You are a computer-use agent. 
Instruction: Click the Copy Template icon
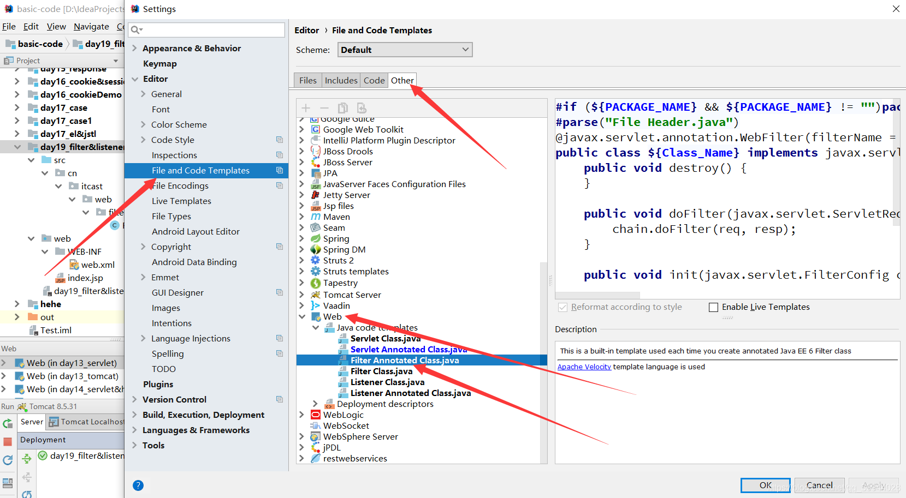coord(343,108)
